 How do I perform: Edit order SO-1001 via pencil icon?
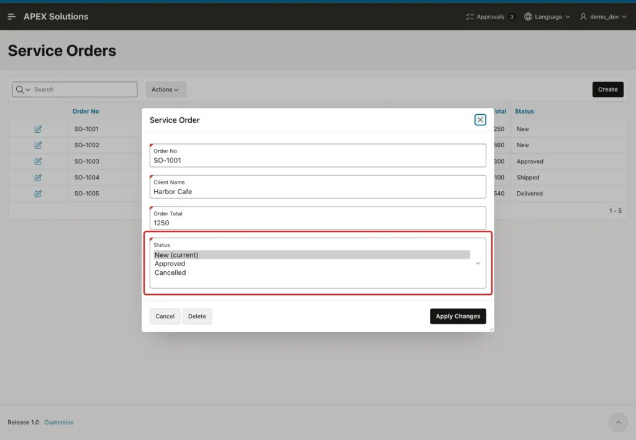tap(38, 129)
